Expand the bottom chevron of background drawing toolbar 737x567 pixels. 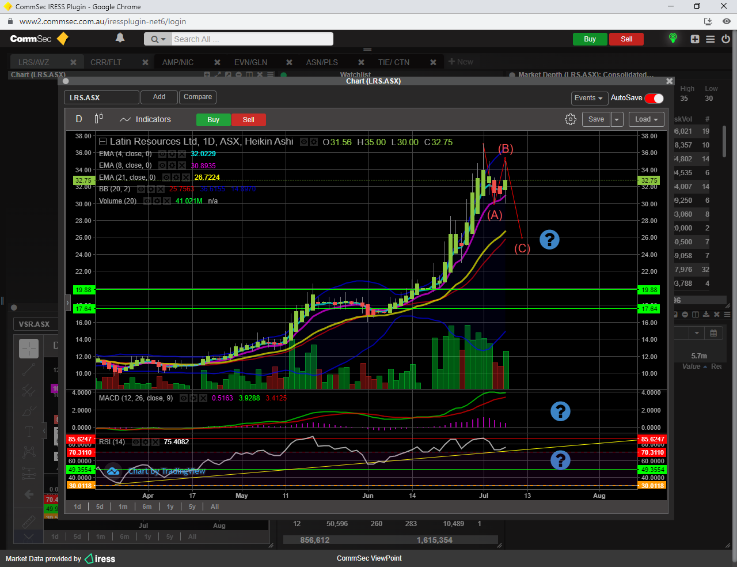coord(29,536)
